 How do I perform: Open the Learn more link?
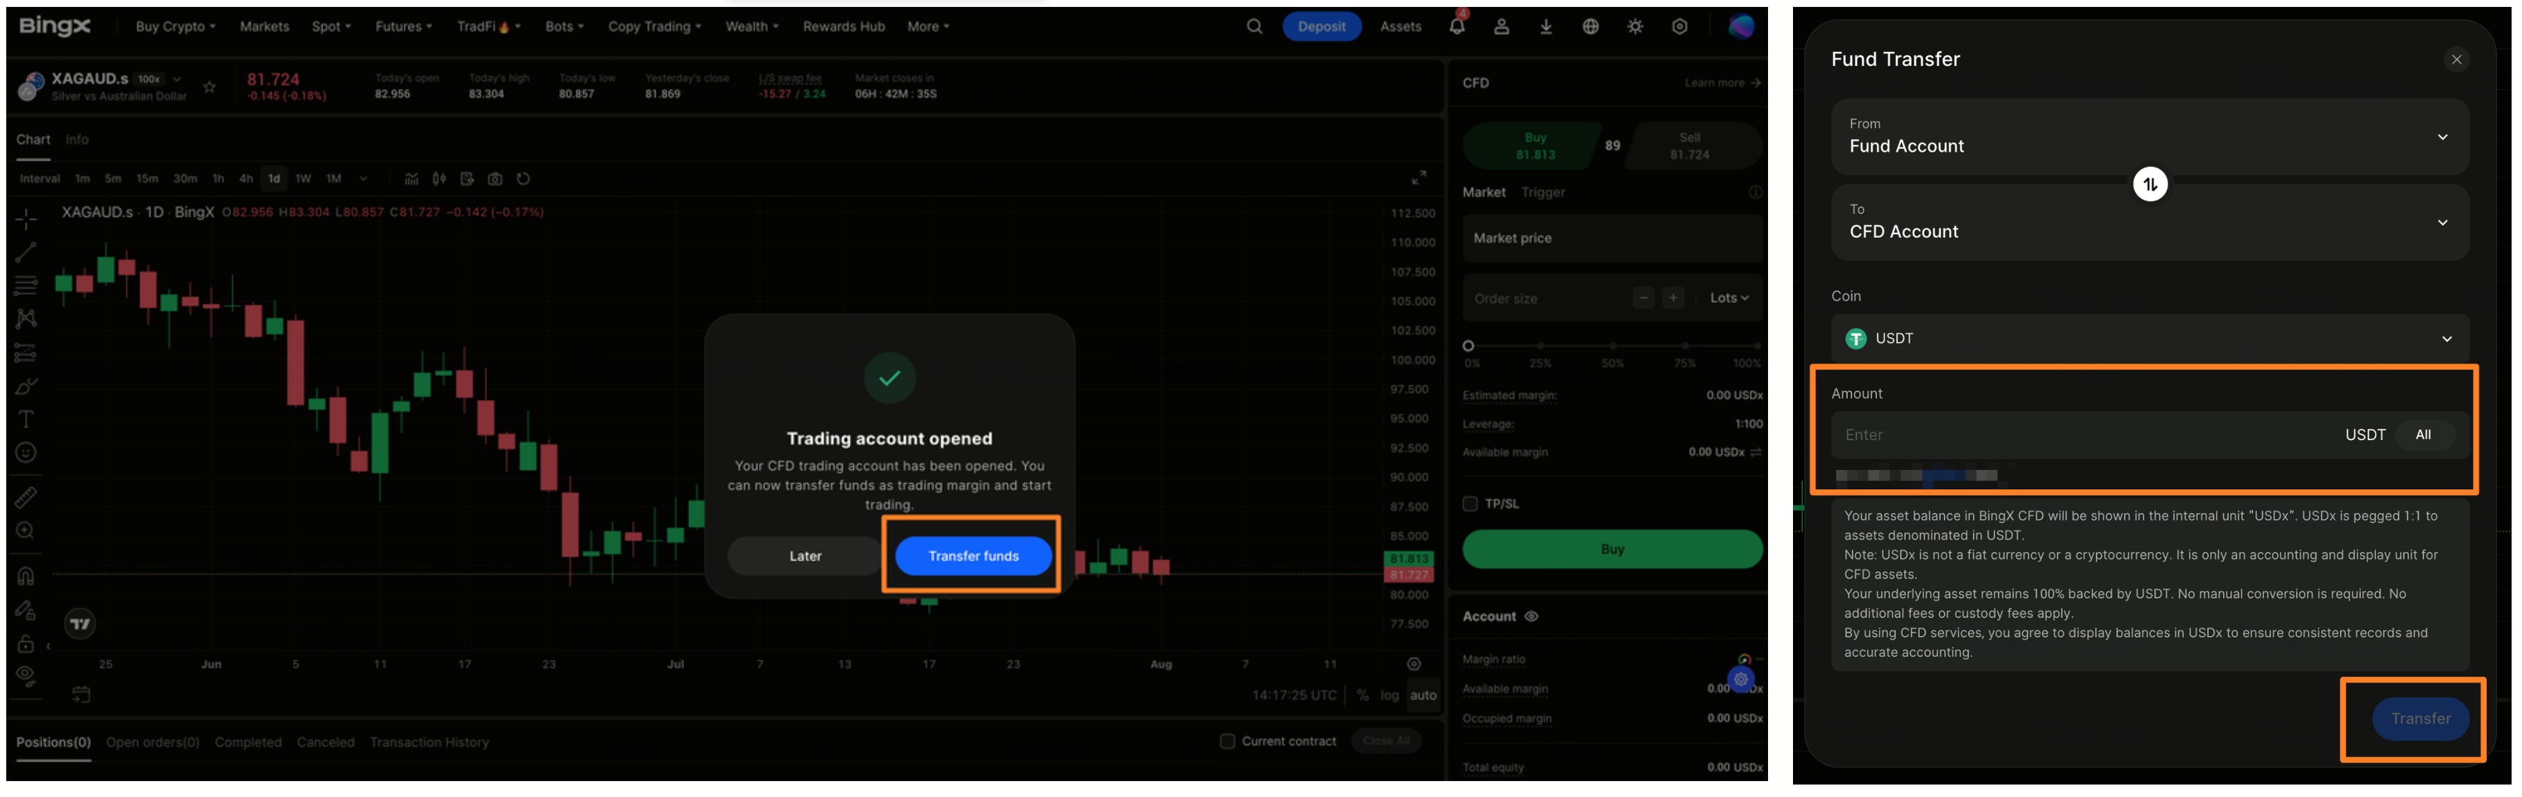[x=1721, y=83]
